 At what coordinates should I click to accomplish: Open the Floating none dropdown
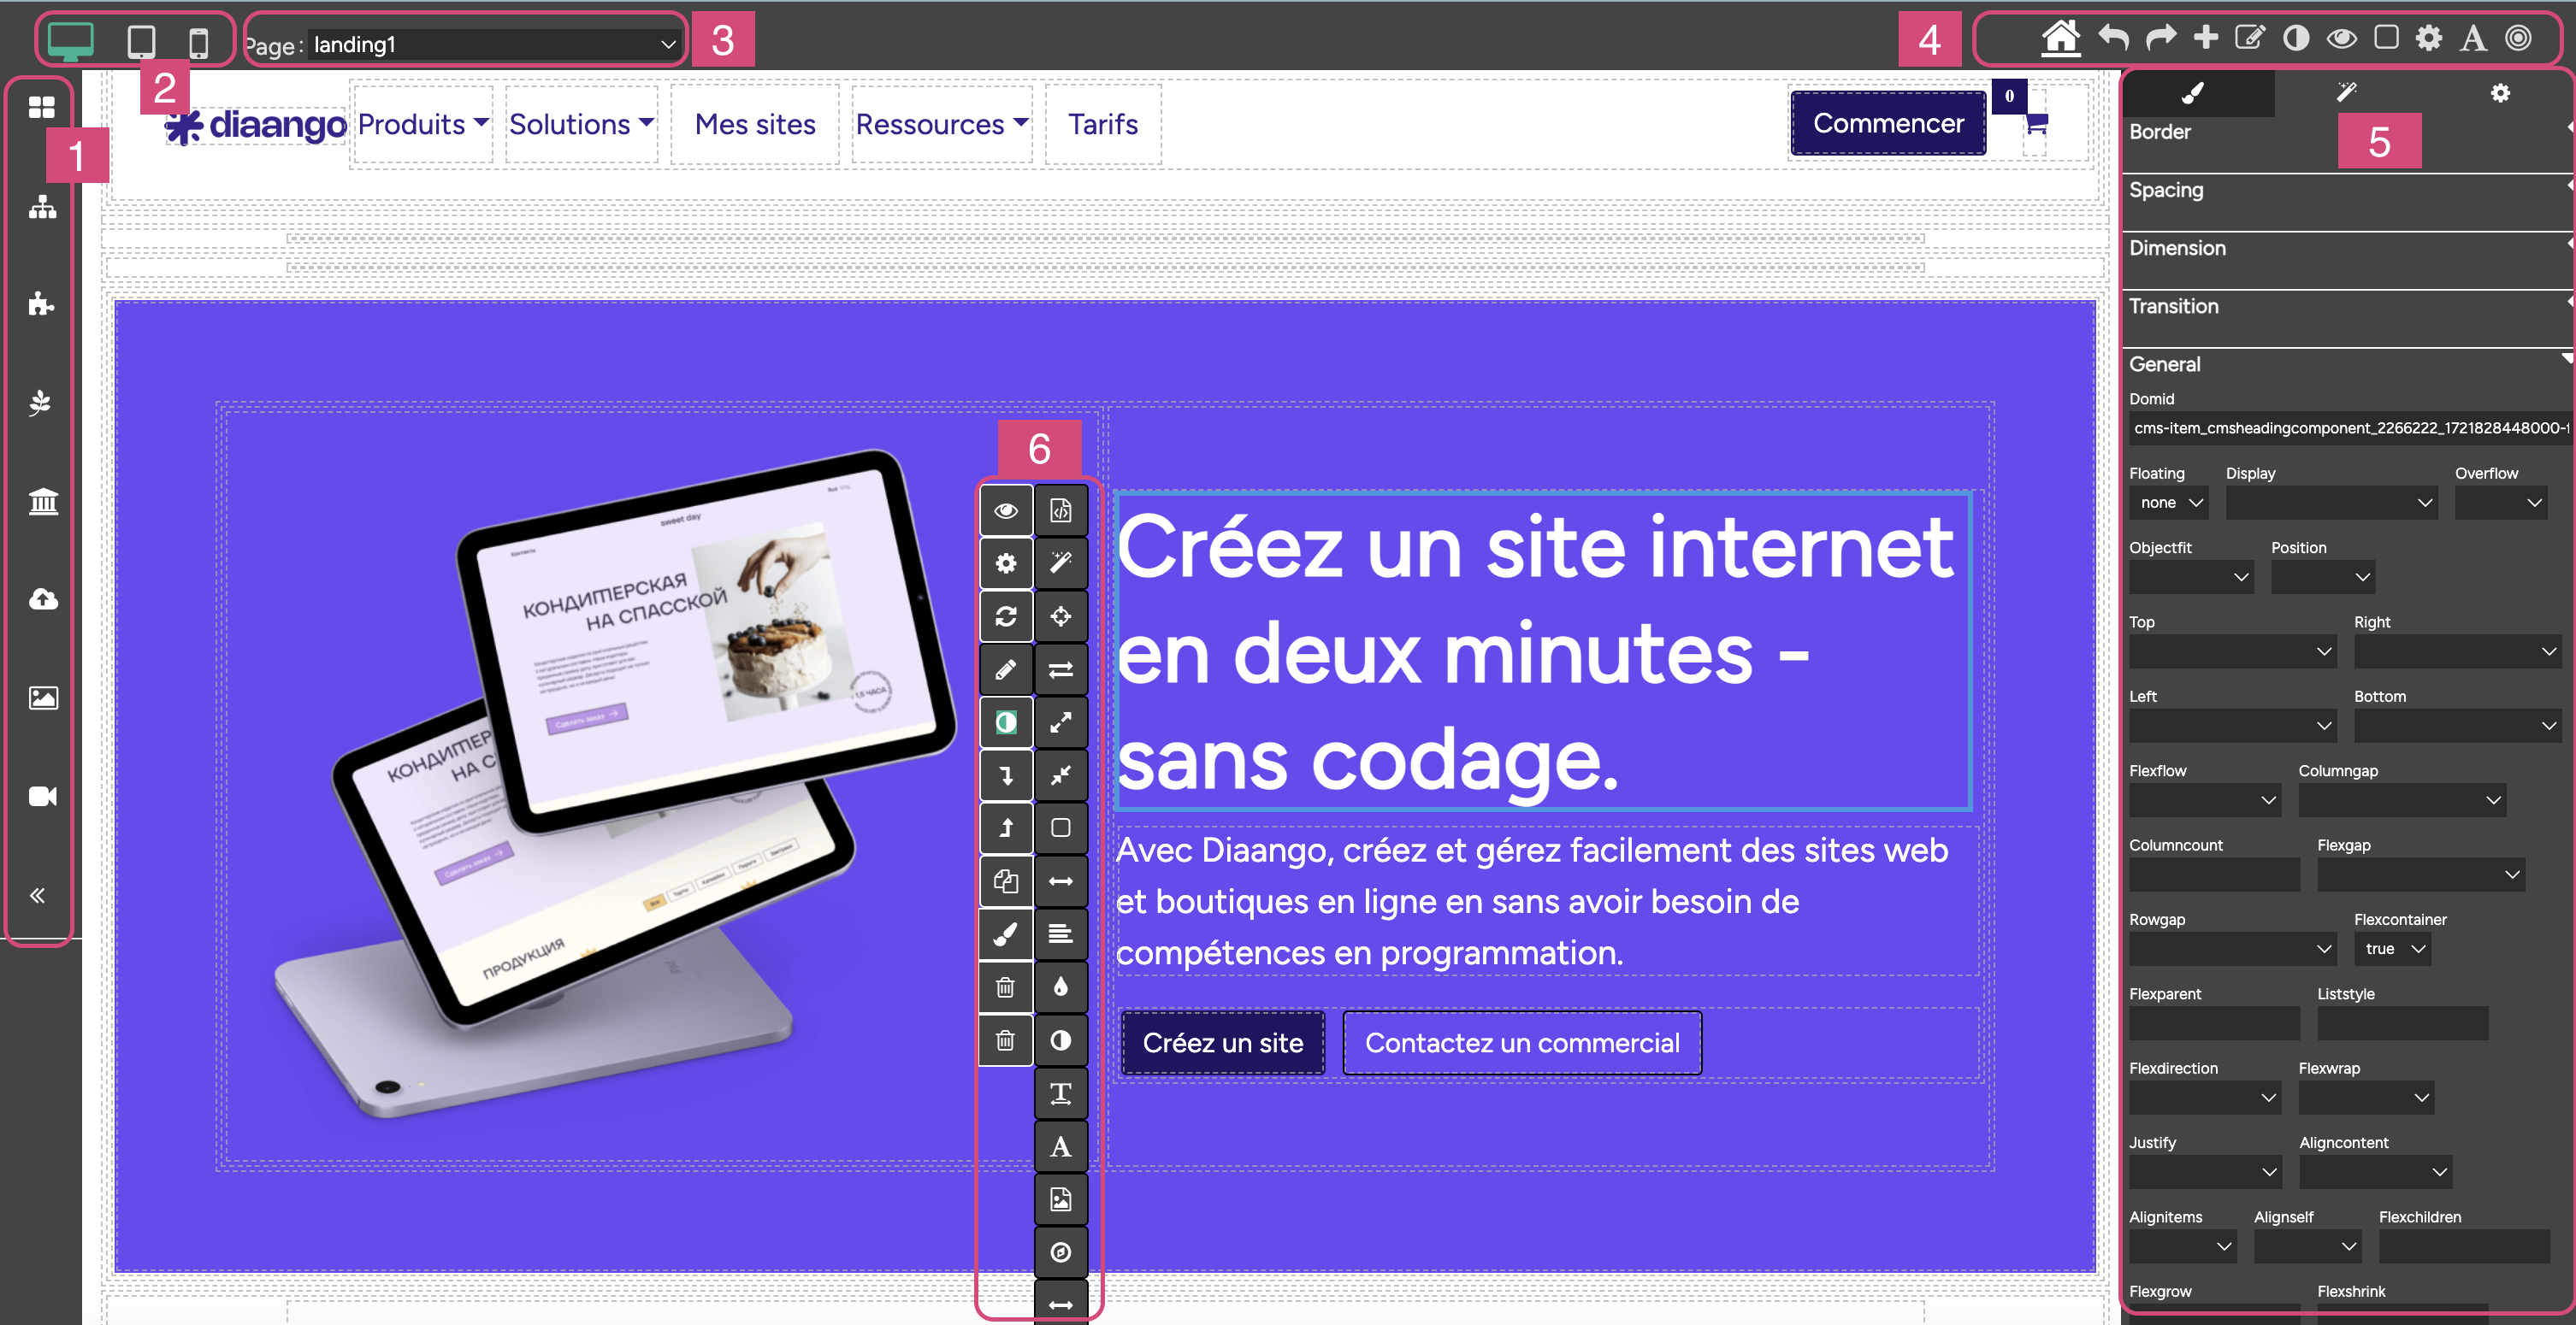2169,503
